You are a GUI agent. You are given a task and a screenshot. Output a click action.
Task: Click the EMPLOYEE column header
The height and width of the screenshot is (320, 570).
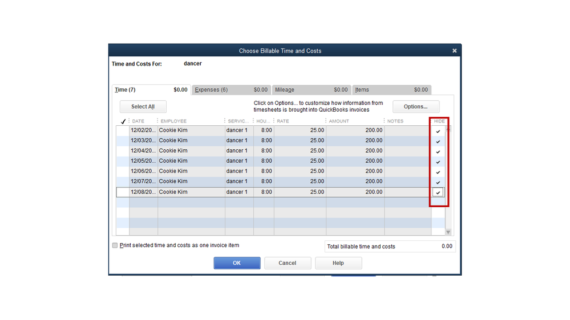pos(173,121)
